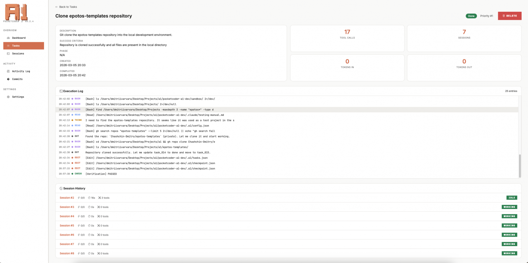Open the Session #6 link
Image resolution: width=528 pixels, height=263 pixels.
(67, 235)
